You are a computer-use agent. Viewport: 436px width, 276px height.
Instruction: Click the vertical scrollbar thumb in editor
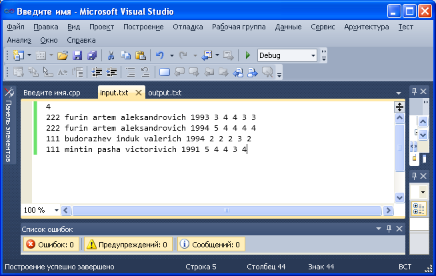pyautogui.click(x=399, y=148)
